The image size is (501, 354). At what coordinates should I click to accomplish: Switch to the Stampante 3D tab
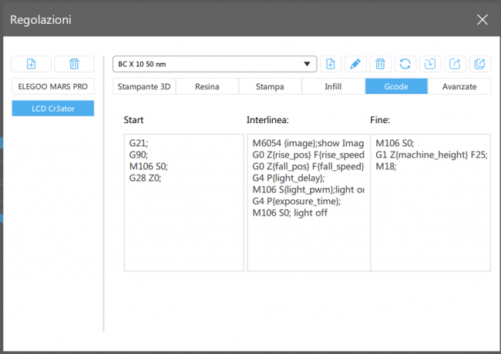click(144, 86)
